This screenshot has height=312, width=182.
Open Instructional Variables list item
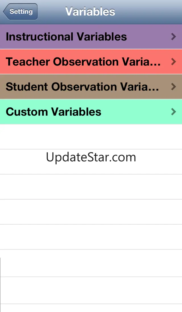[66, 37]
